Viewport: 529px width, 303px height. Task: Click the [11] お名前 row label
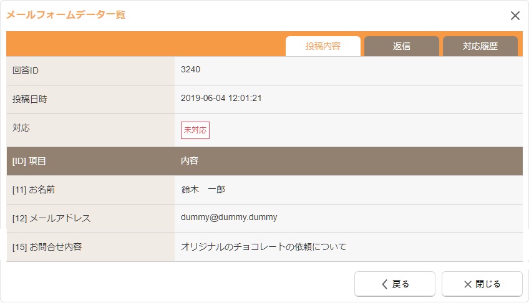38,190
